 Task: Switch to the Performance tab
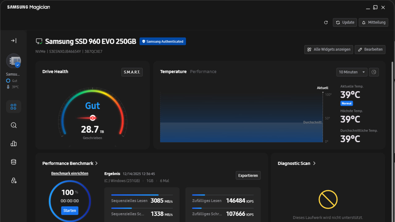[203, 72]
